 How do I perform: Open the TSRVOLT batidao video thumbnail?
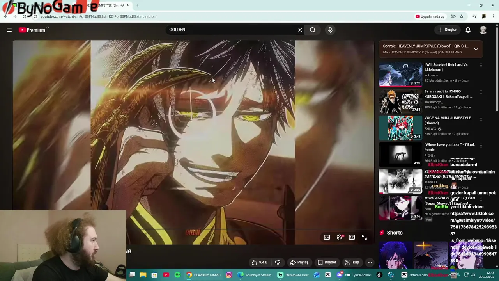tap(400, 181)
